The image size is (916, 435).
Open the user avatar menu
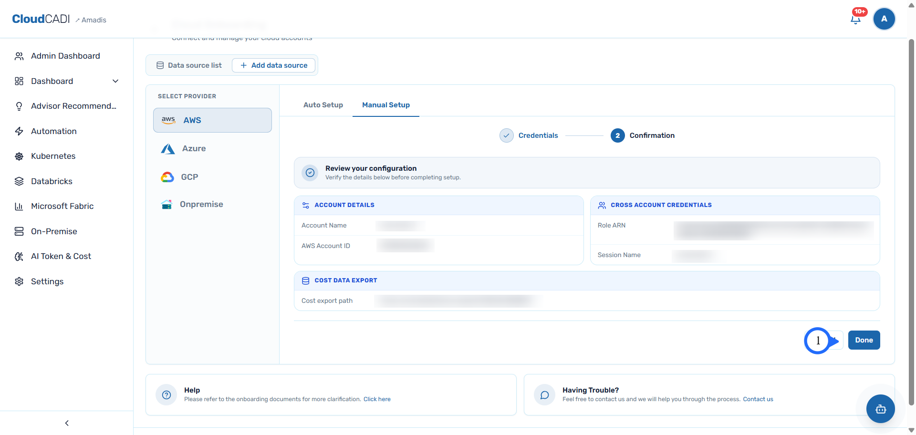[884, 19]
